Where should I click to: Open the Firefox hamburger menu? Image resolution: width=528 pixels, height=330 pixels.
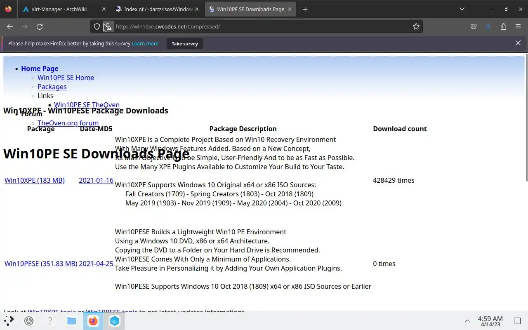[518, 26]
